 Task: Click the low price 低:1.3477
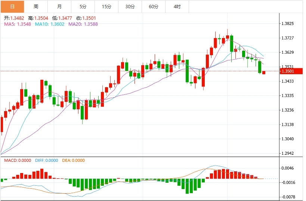[x=62, y=18]
